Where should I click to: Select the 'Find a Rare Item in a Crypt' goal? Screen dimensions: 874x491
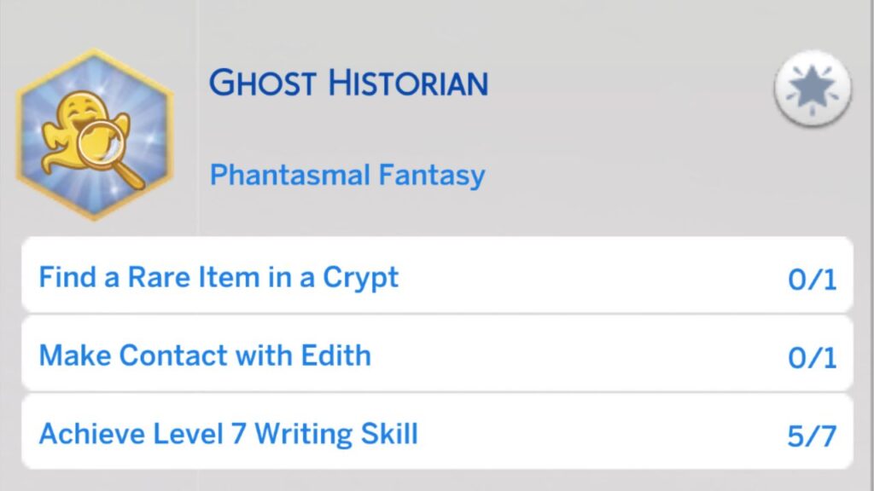[x=220, y=276]
